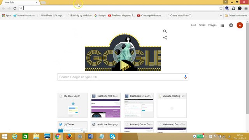The width and height of the screenshot is (249, 140).
Task: Open the Google bookmark
Action: point(100,16)
